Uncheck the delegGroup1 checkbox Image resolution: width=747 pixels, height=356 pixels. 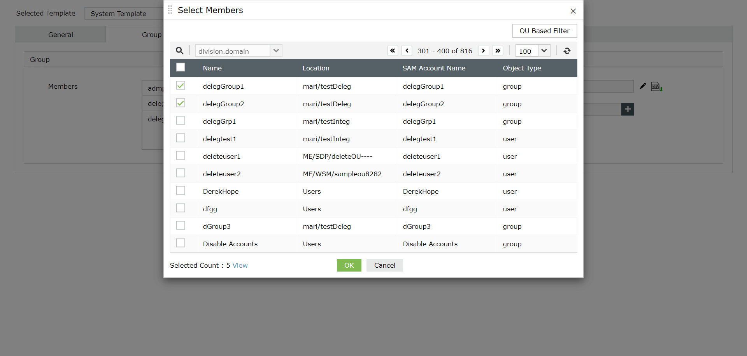181,86
